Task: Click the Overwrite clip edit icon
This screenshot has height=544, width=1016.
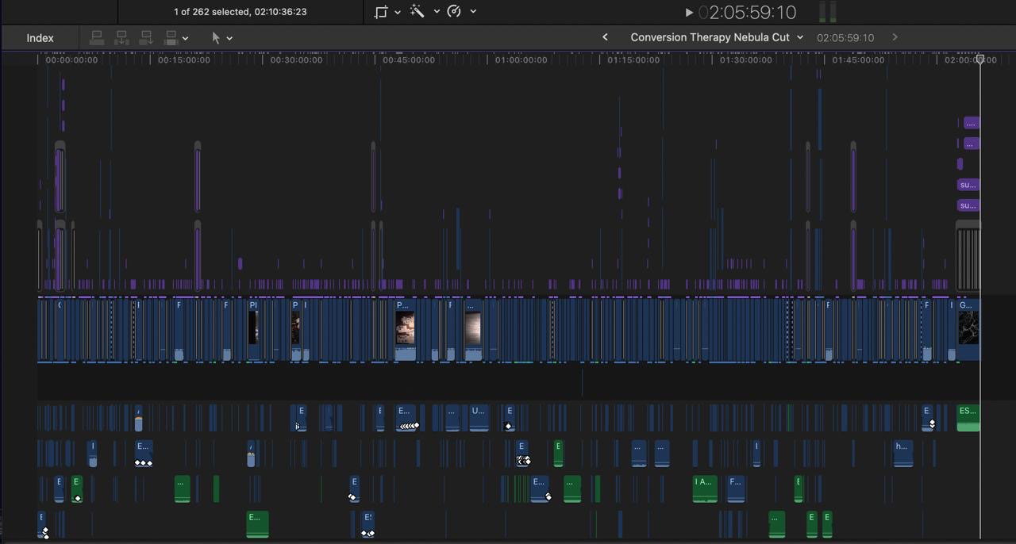Action: (x=171, y=37)
